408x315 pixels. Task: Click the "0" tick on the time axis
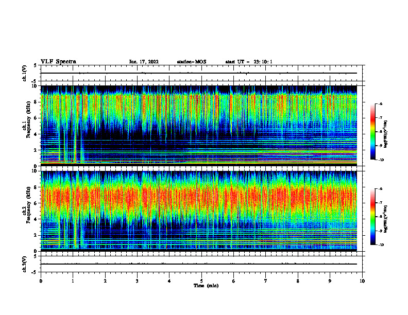(x=41, y=281)
